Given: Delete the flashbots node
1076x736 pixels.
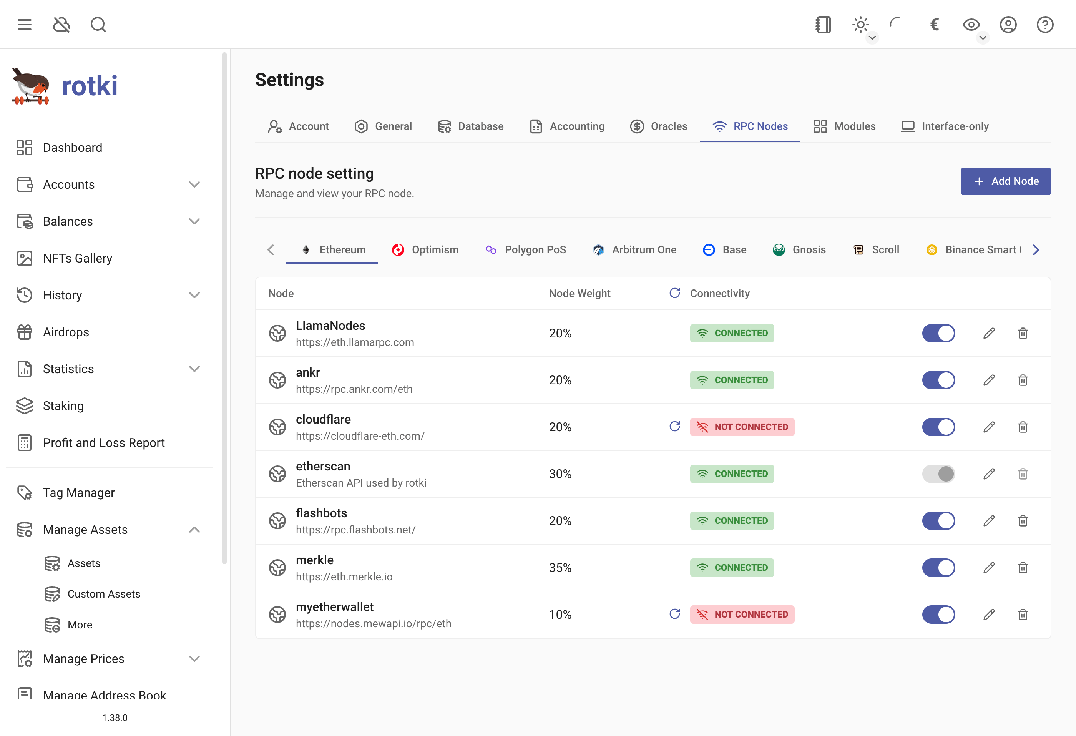Looking at the screenshot, I should point(1023,521).
